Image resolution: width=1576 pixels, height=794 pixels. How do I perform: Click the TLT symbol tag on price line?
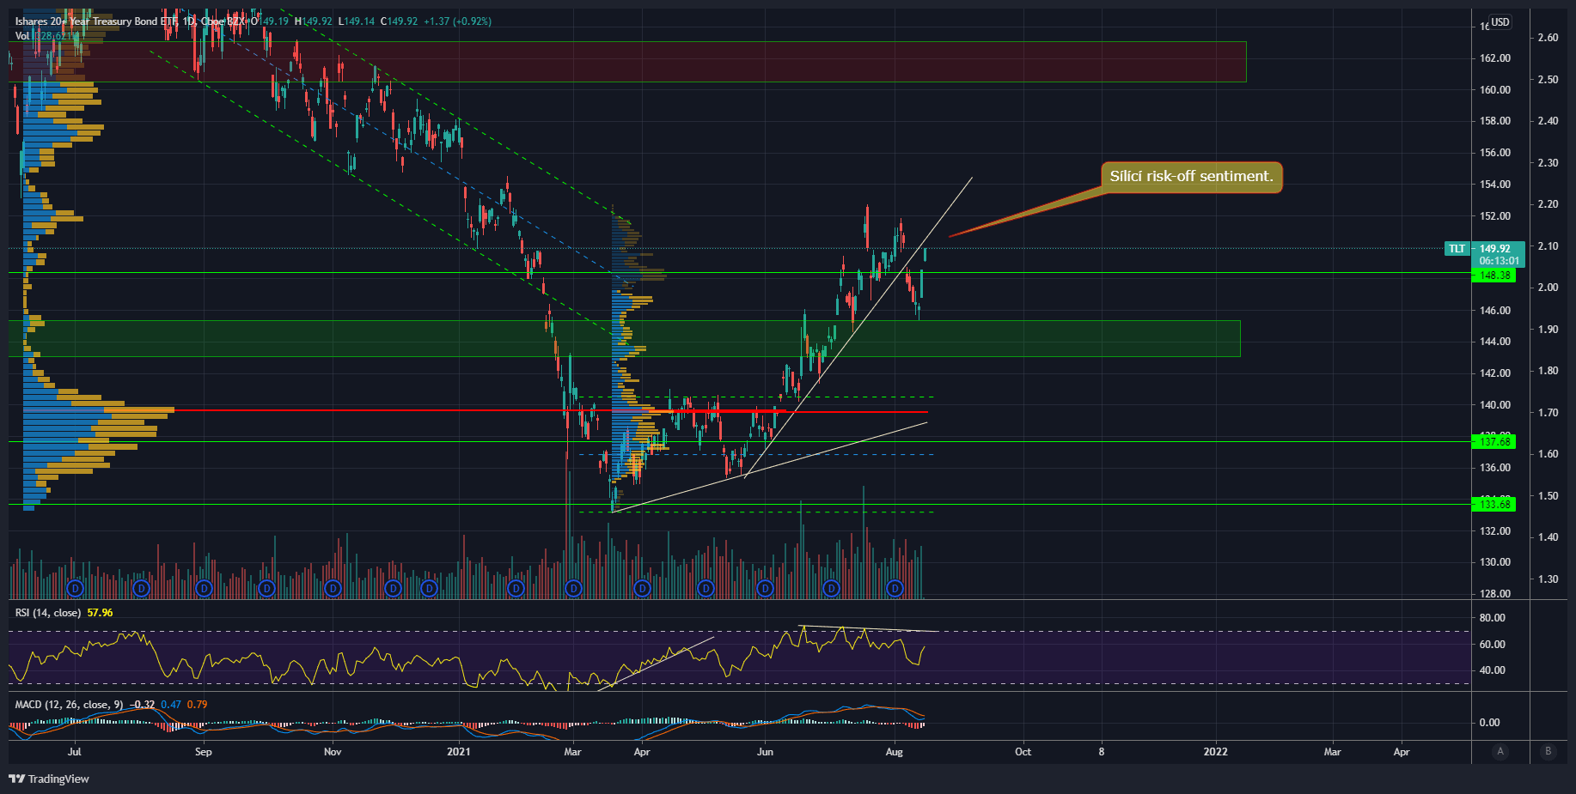tap(1457, 249)
